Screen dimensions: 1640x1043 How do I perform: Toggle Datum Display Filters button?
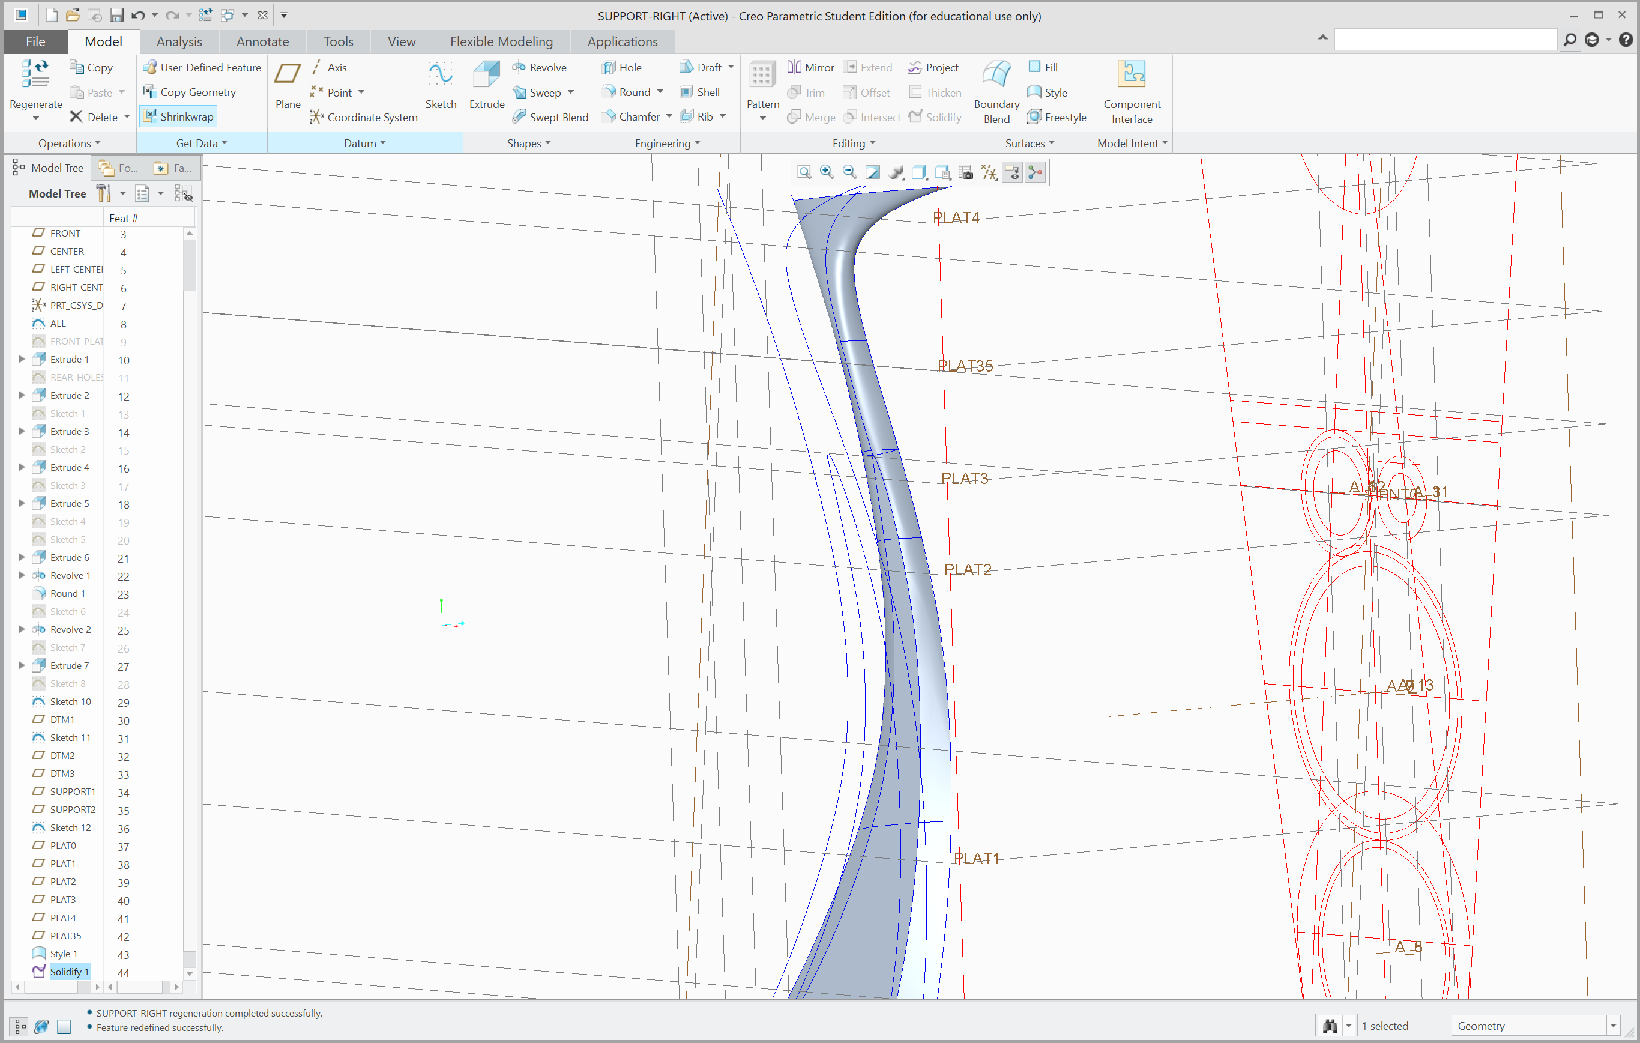coord(989,172)
